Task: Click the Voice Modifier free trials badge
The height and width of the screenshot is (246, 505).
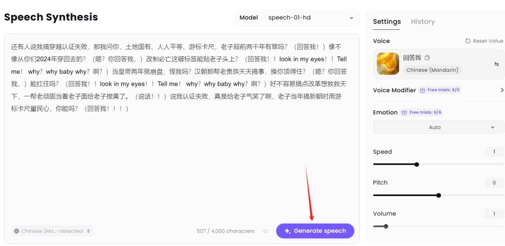Action: click(440, 90)
